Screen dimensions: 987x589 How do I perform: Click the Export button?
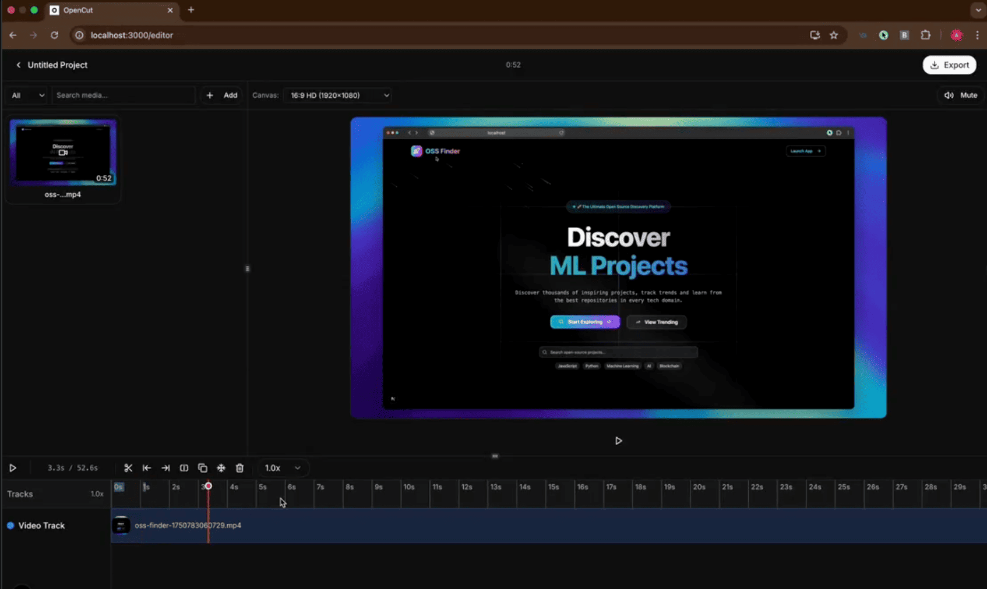949,65
